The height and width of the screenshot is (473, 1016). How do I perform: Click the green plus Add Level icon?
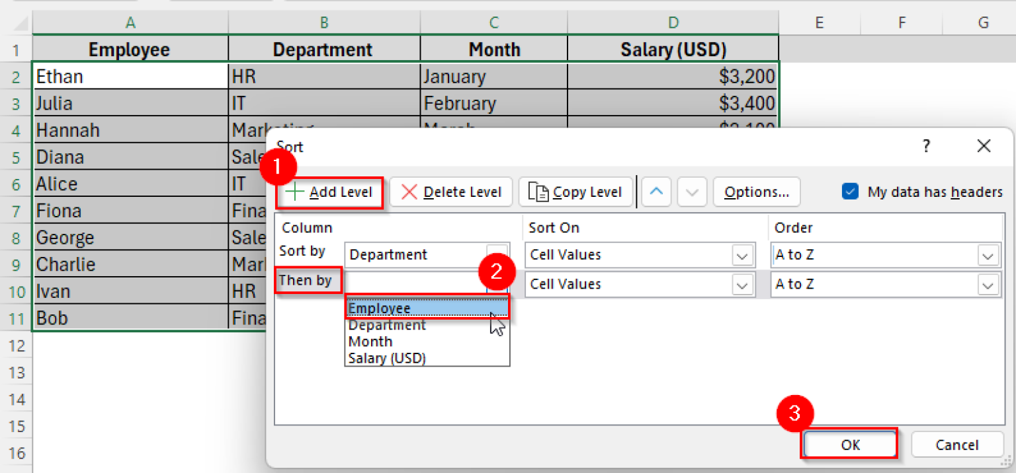(296, 192)
